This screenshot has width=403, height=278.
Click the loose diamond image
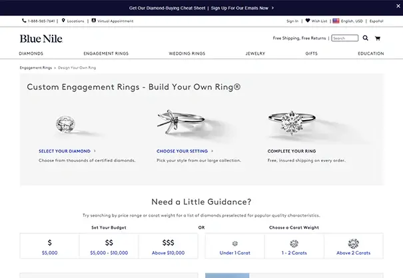click(65, 124)
